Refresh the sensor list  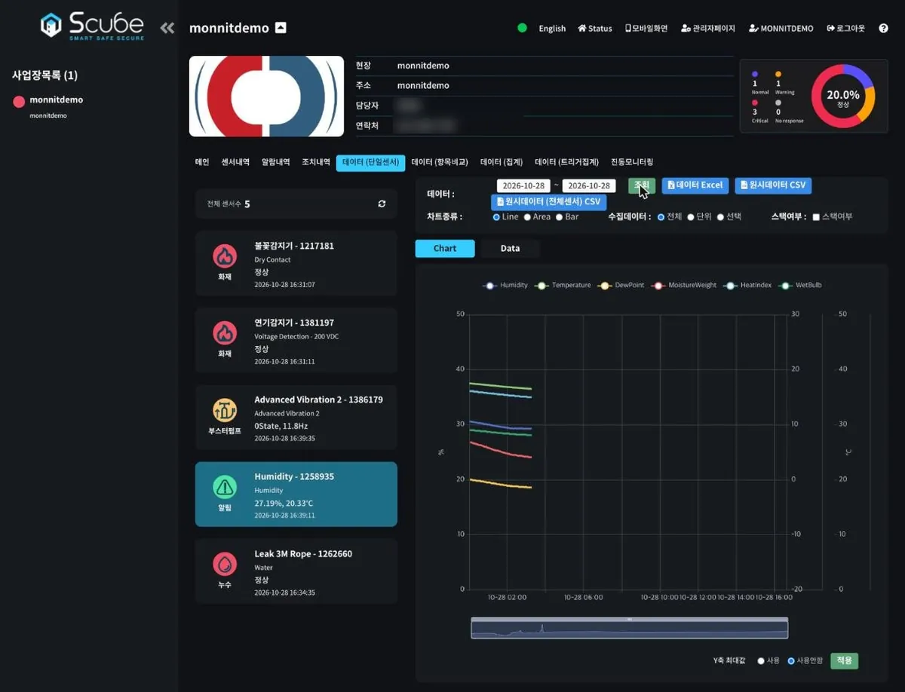click(382, 204)
